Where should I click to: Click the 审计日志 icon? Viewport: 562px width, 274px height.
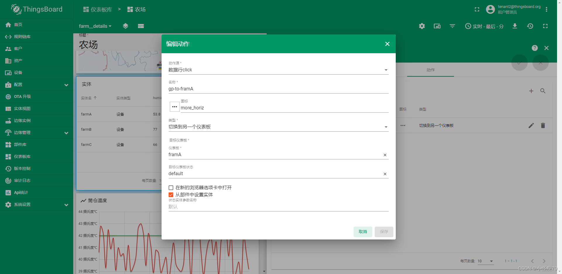click(x=8, y=180)
